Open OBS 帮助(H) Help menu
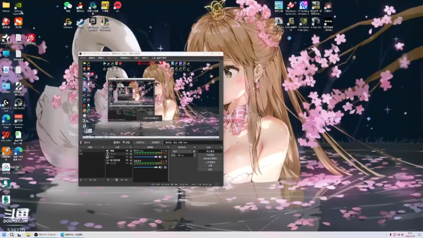 pos(145,58)
